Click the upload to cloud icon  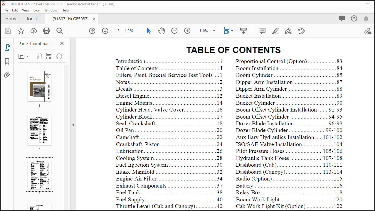pos(33,31)
